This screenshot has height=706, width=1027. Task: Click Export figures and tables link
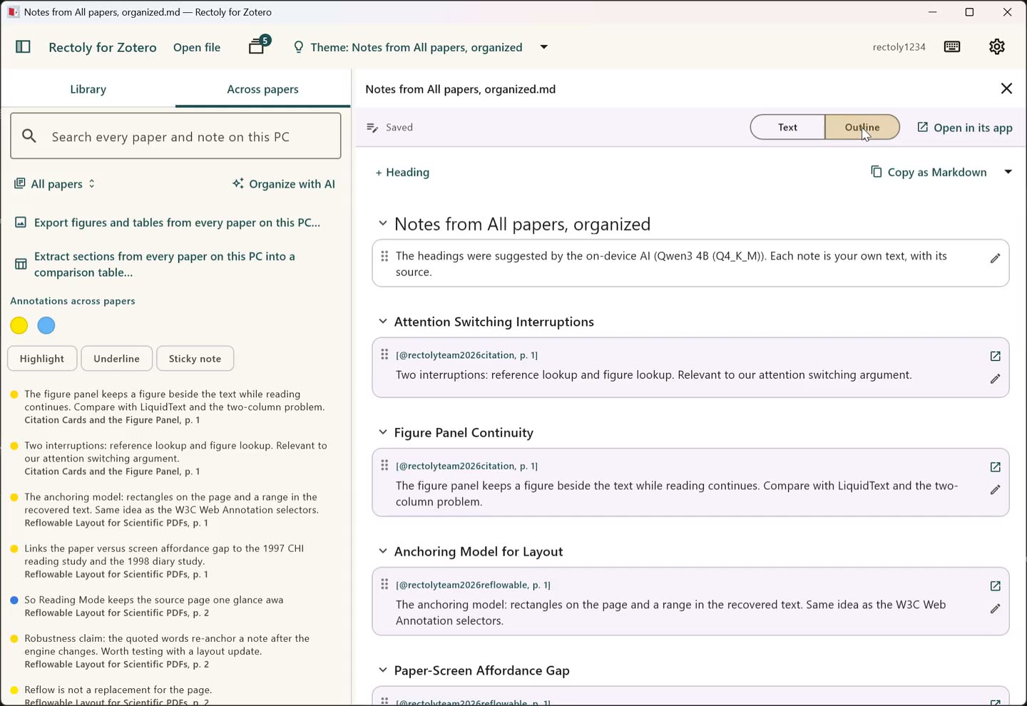pos(168,222)
